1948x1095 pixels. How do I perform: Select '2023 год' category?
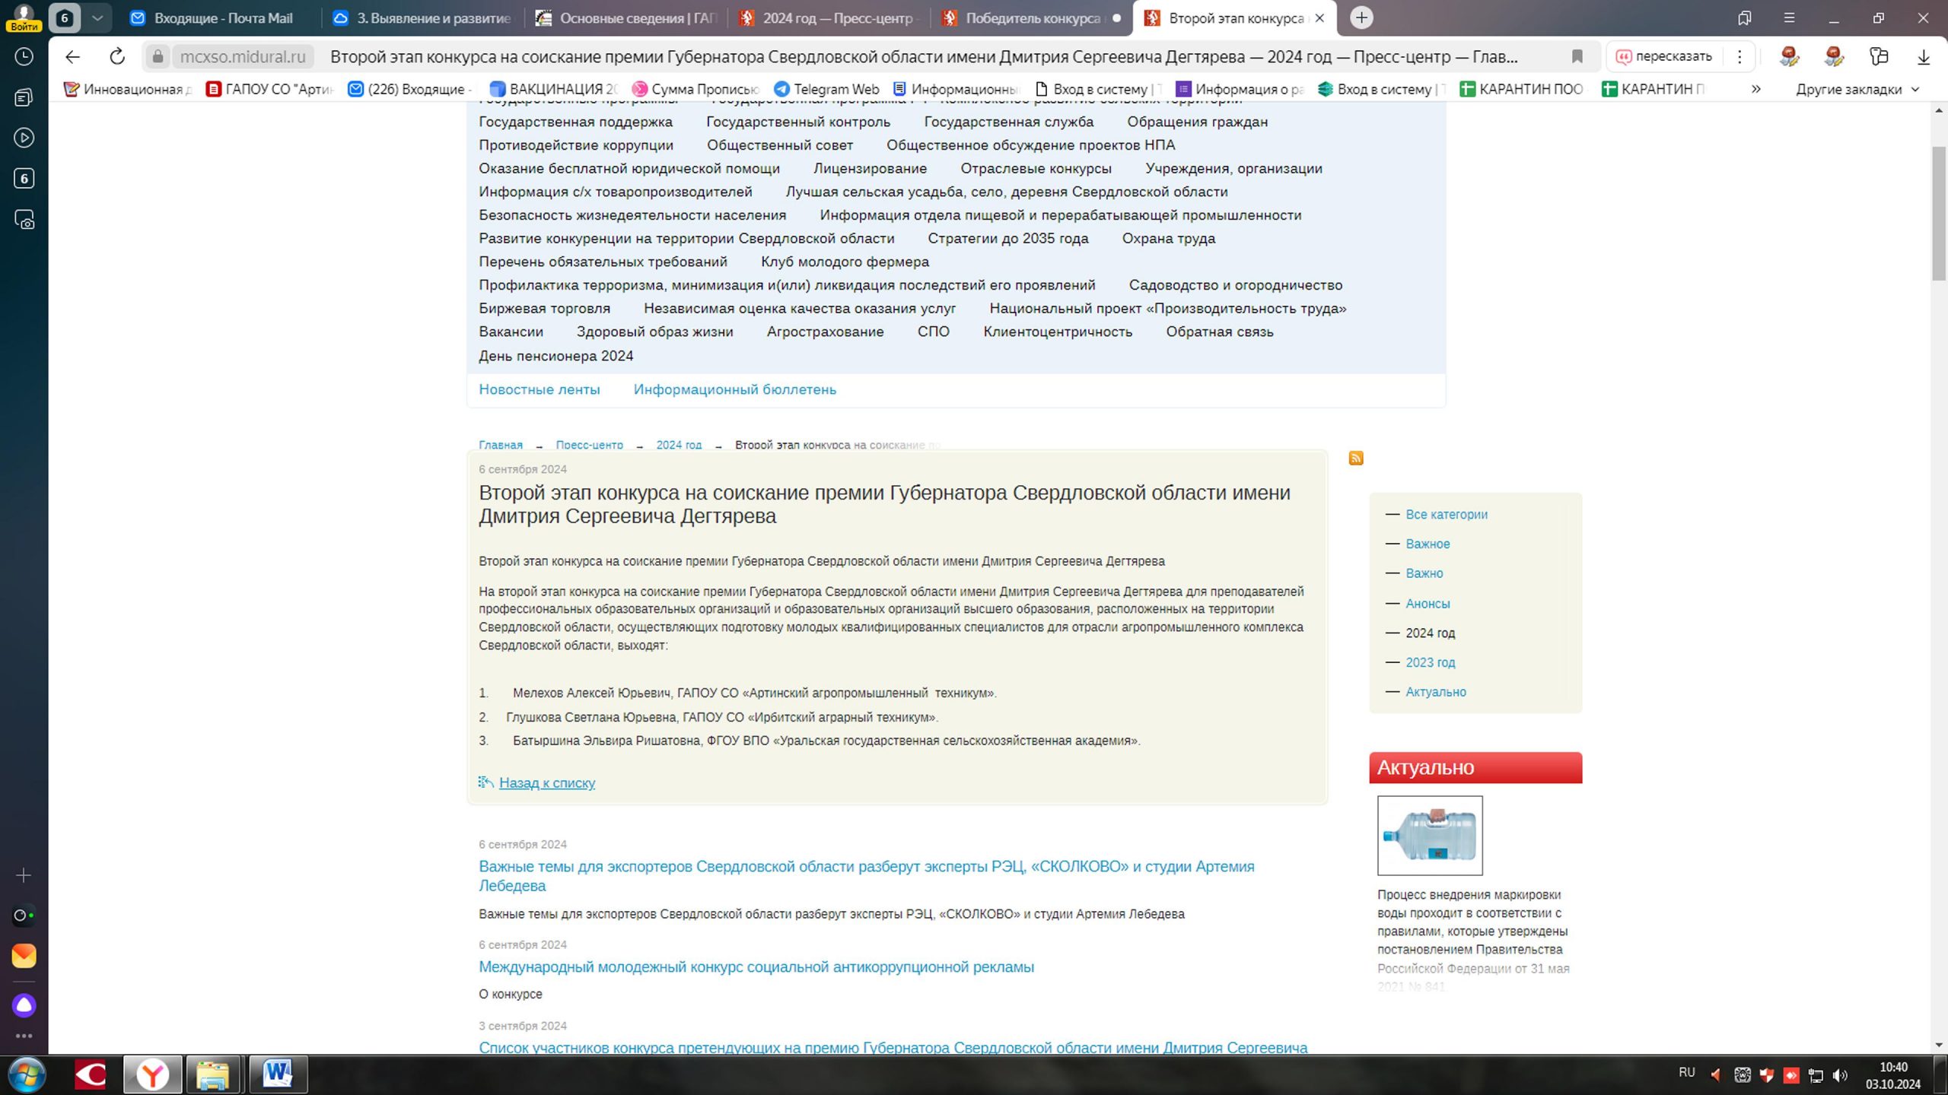[x=1430, y=662]
